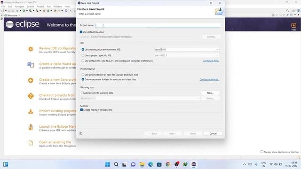301x169 pixels.
Task: Open the Configure JREs link
Action: [x=211, y=61]
